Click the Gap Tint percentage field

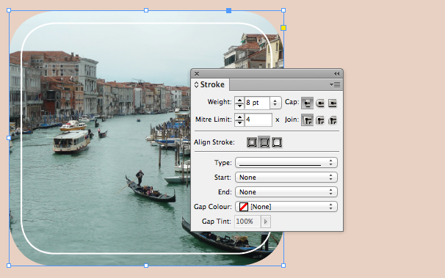click(247, 222)
